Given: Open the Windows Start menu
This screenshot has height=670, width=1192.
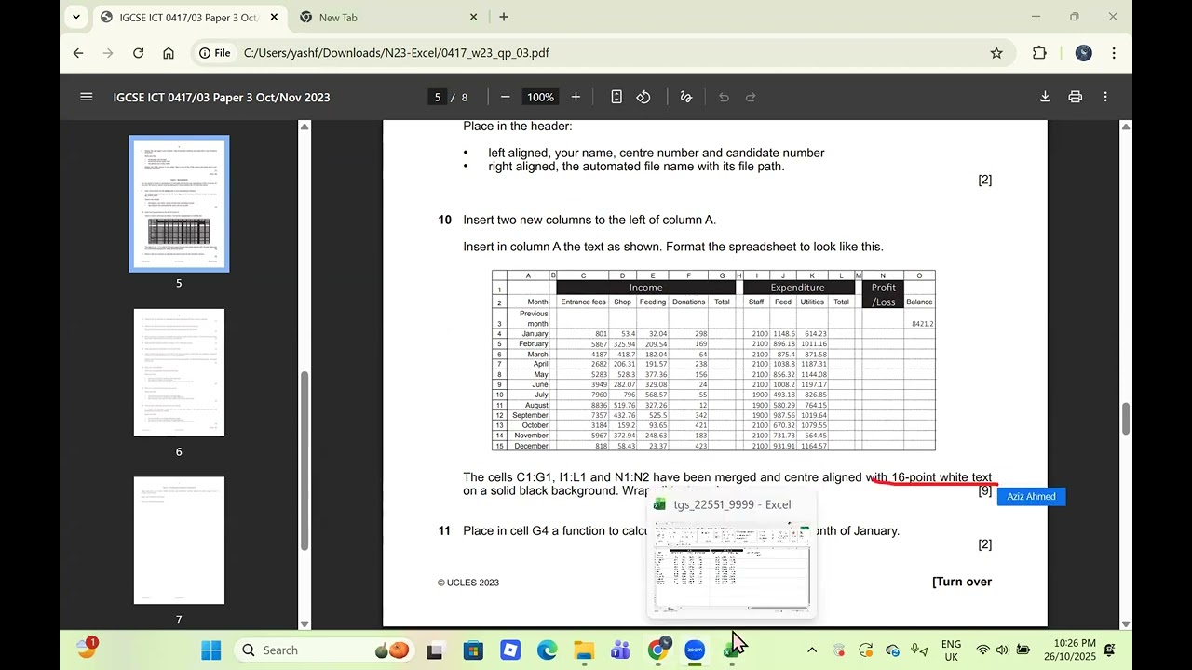Looking at the screenshot, I should [x=211, y=650].
